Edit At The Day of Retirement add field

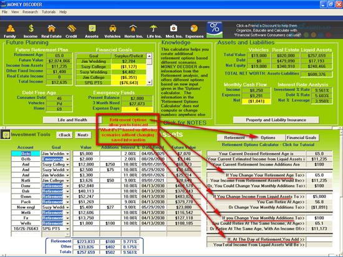(319, 240)
